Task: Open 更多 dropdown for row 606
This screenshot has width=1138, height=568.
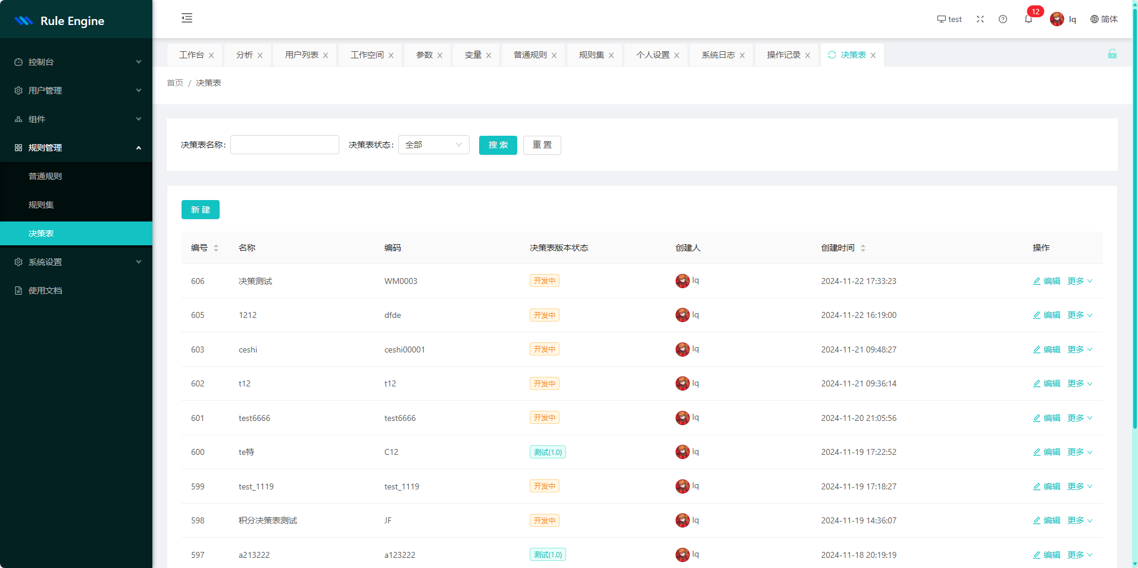Action: click(1079, 281)
